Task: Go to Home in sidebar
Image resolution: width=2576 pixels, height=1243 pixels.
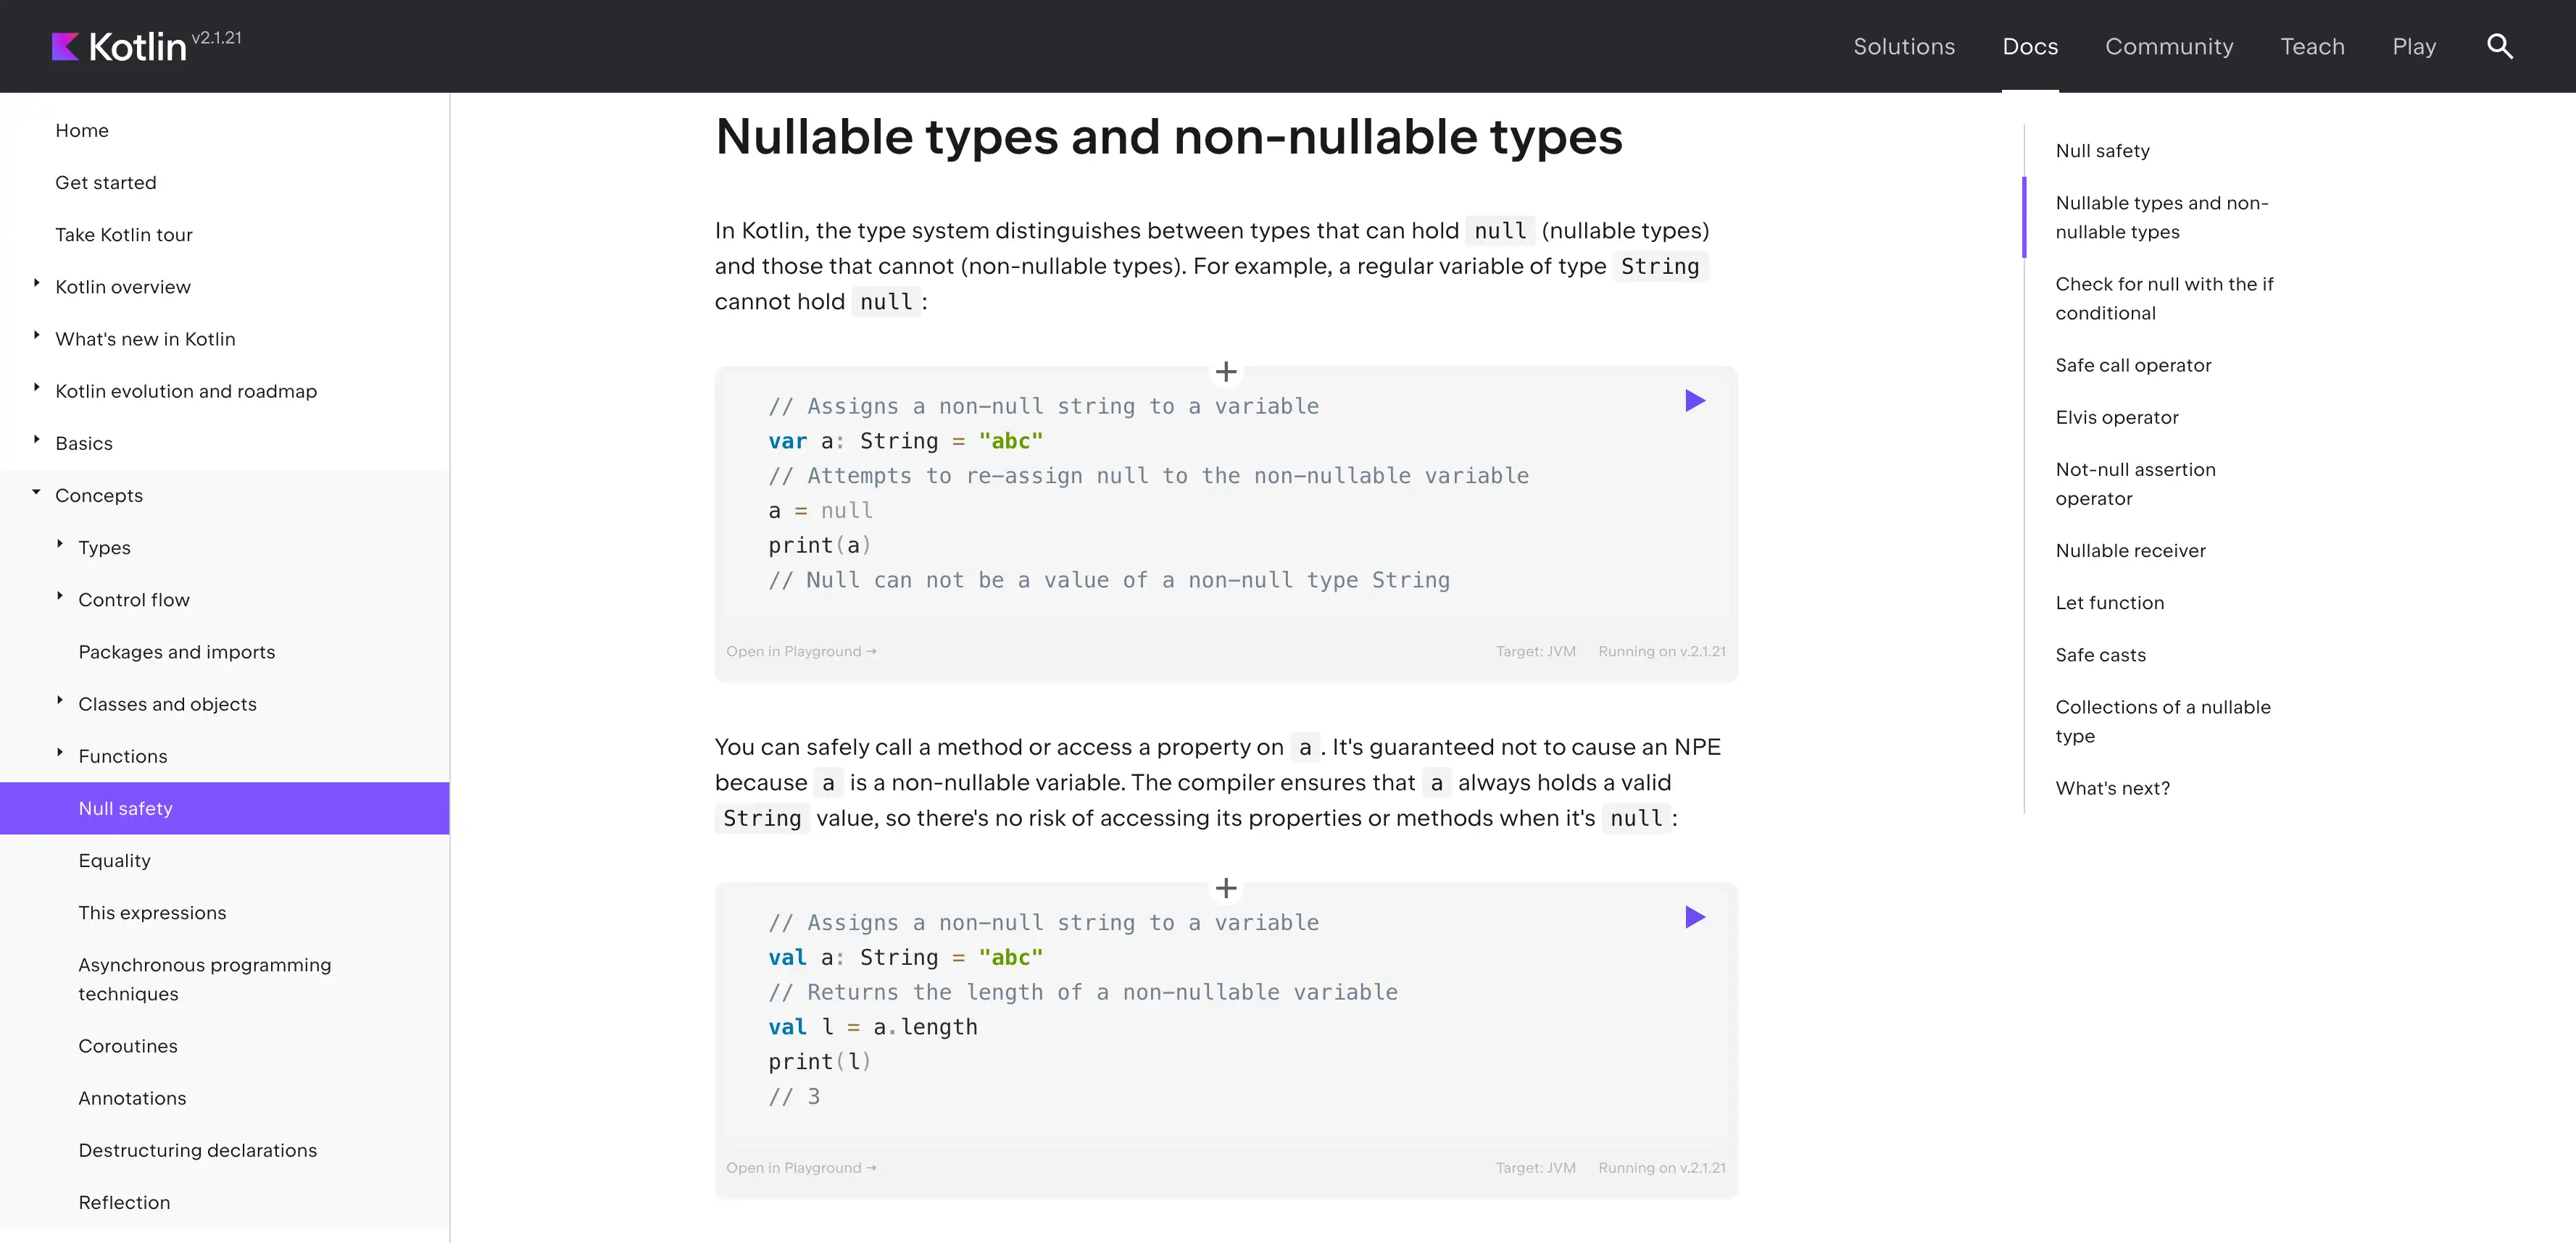Action: pos(82,131)
